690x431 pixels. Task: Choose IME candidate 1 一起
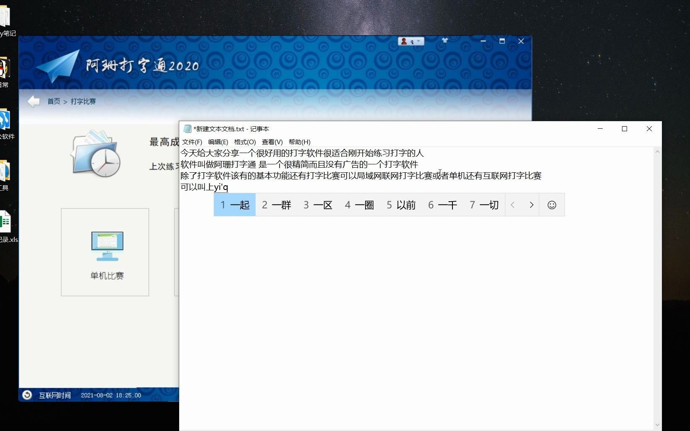click(x=235, y=205)
